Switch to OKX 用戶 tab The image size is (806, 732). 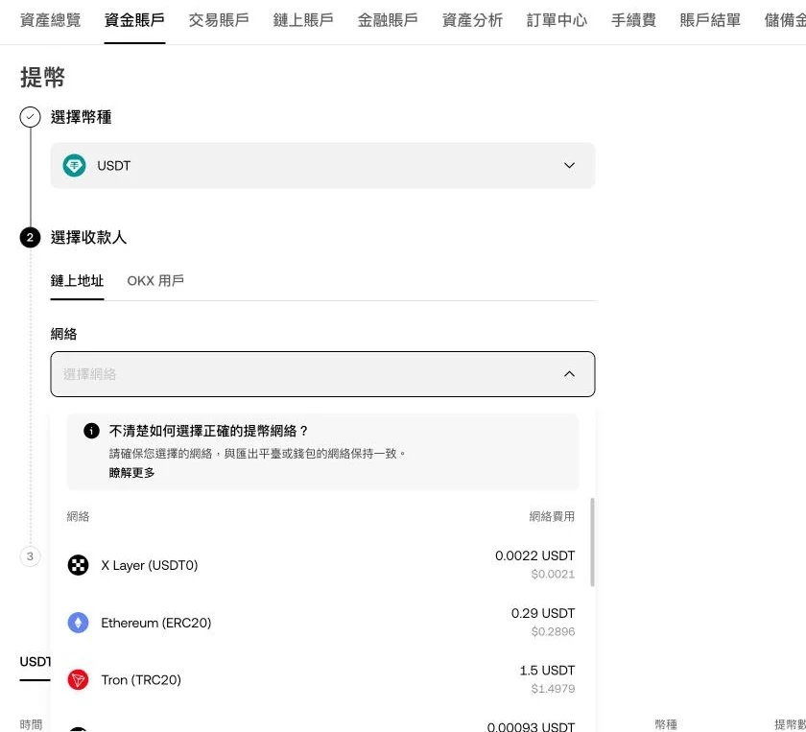155,281
